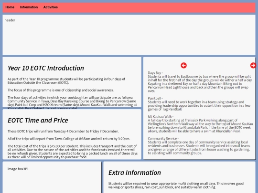Click the line about trips departing Tawa College
This screenshot has height=193, width=258.
[69, 139]
